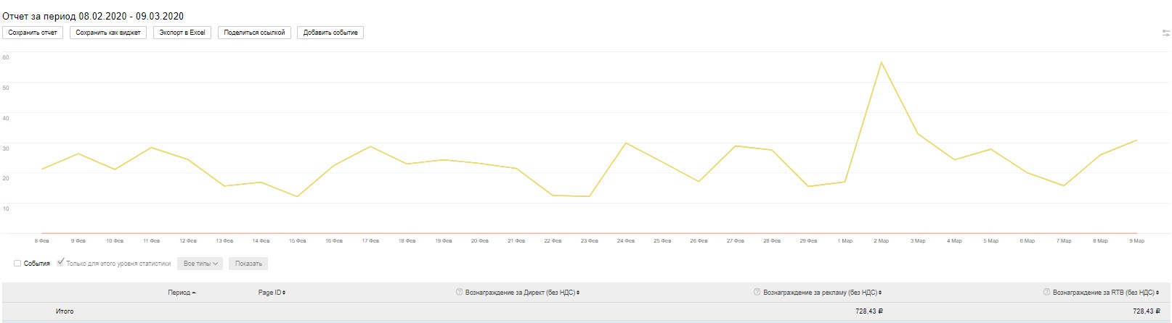Image resolution: width=1172 pixels, height=323 pixels.
Task: Sort the table by Page ID column
Action: point(272,293)
